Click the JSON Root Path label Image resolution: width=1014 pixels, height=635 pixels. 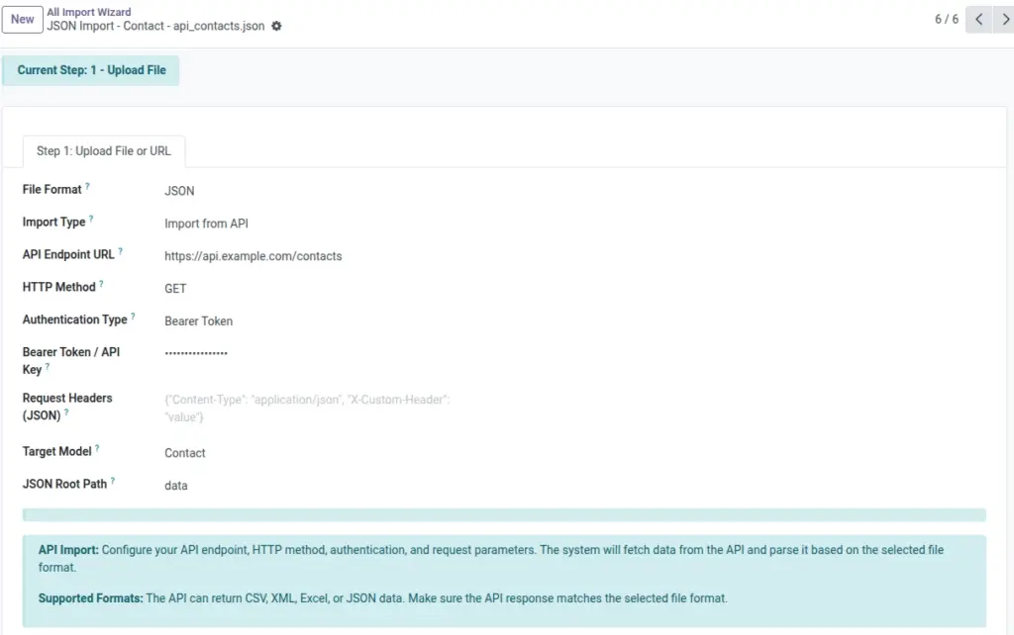(x=64, y=484)
